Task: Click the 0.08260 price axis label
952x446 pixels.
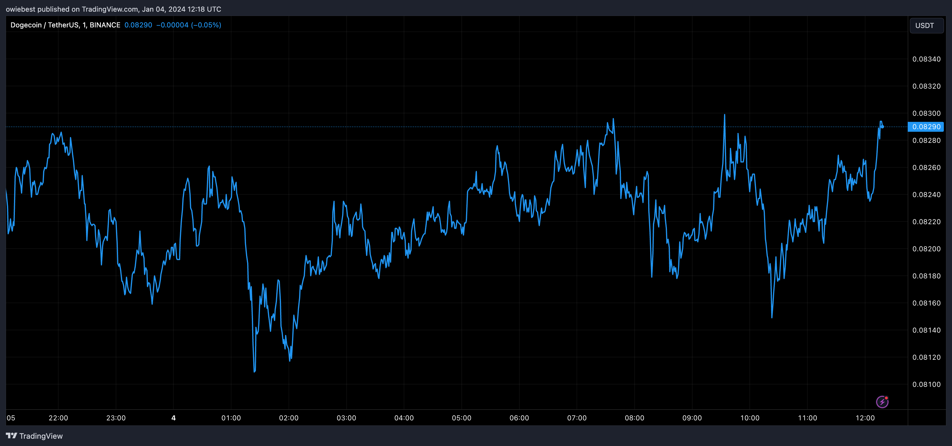Action: coord(927,167)
